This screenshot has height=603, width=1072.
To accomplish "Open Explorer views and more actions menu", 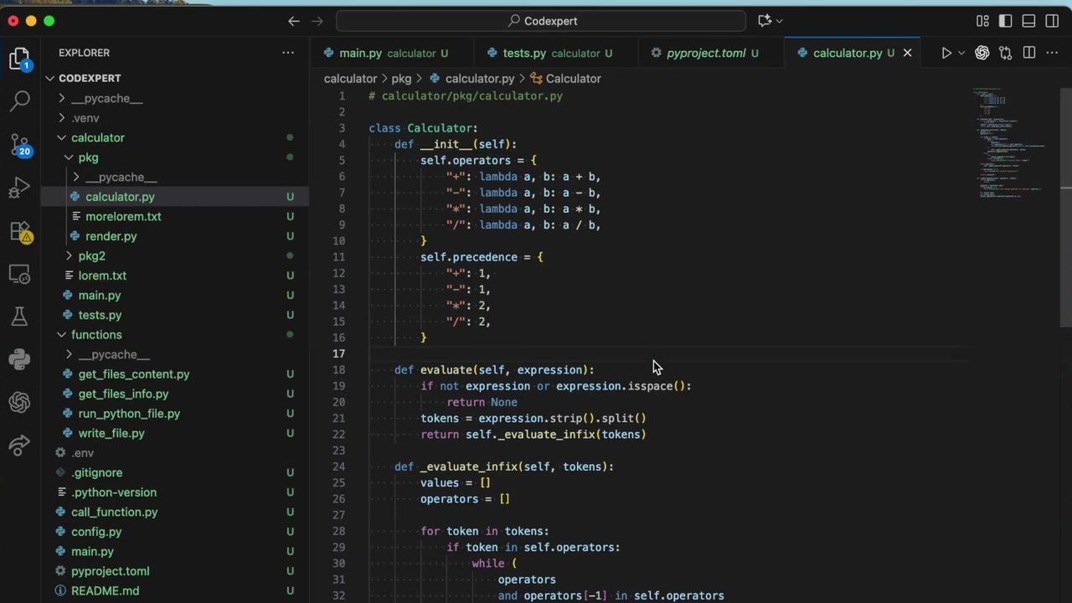I will point(288,53).
